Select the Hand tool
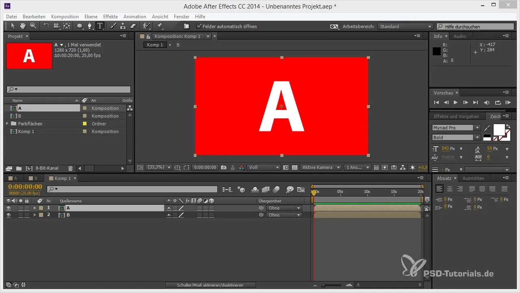 23,26
